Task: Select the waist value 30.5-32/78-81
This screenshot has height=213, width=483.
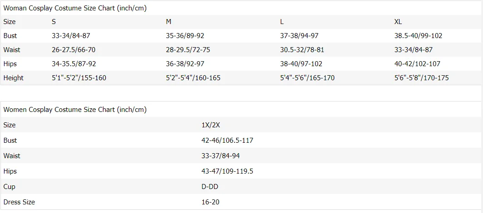Action: [302, 50]
